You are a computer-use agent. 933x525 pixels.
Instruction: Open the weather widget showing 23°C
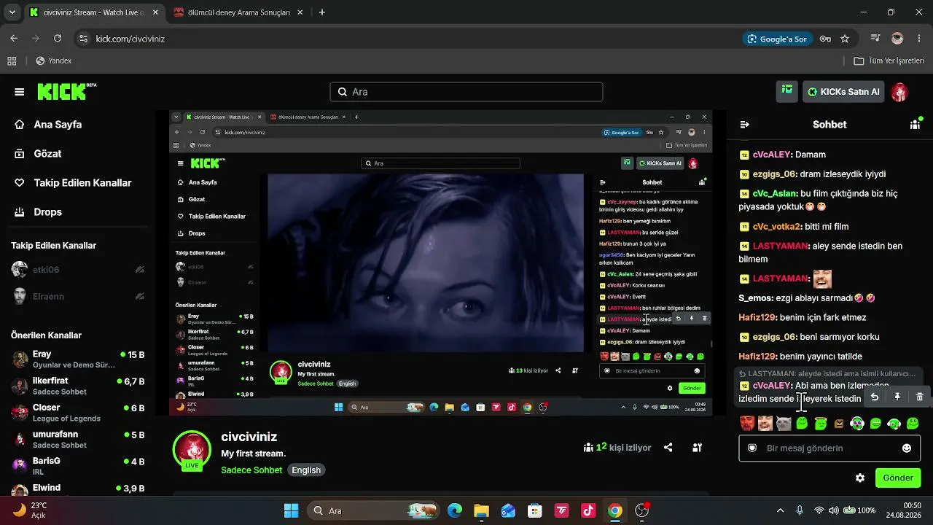(x=31, y=510)
